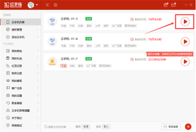196x132 pixels.
Task: Click red 充值 for cloud phone V1-7
Action: (64, 66)
